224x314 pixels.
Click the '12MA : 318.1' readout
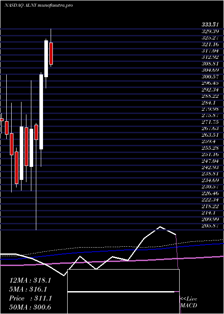click(x=30, y=280)
